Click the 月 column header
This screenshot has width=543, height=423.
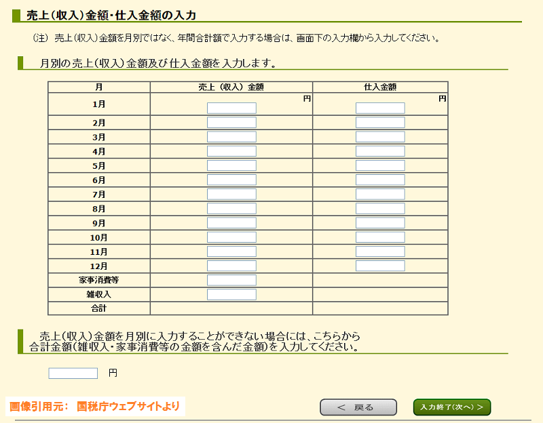[x=98, y=87]
